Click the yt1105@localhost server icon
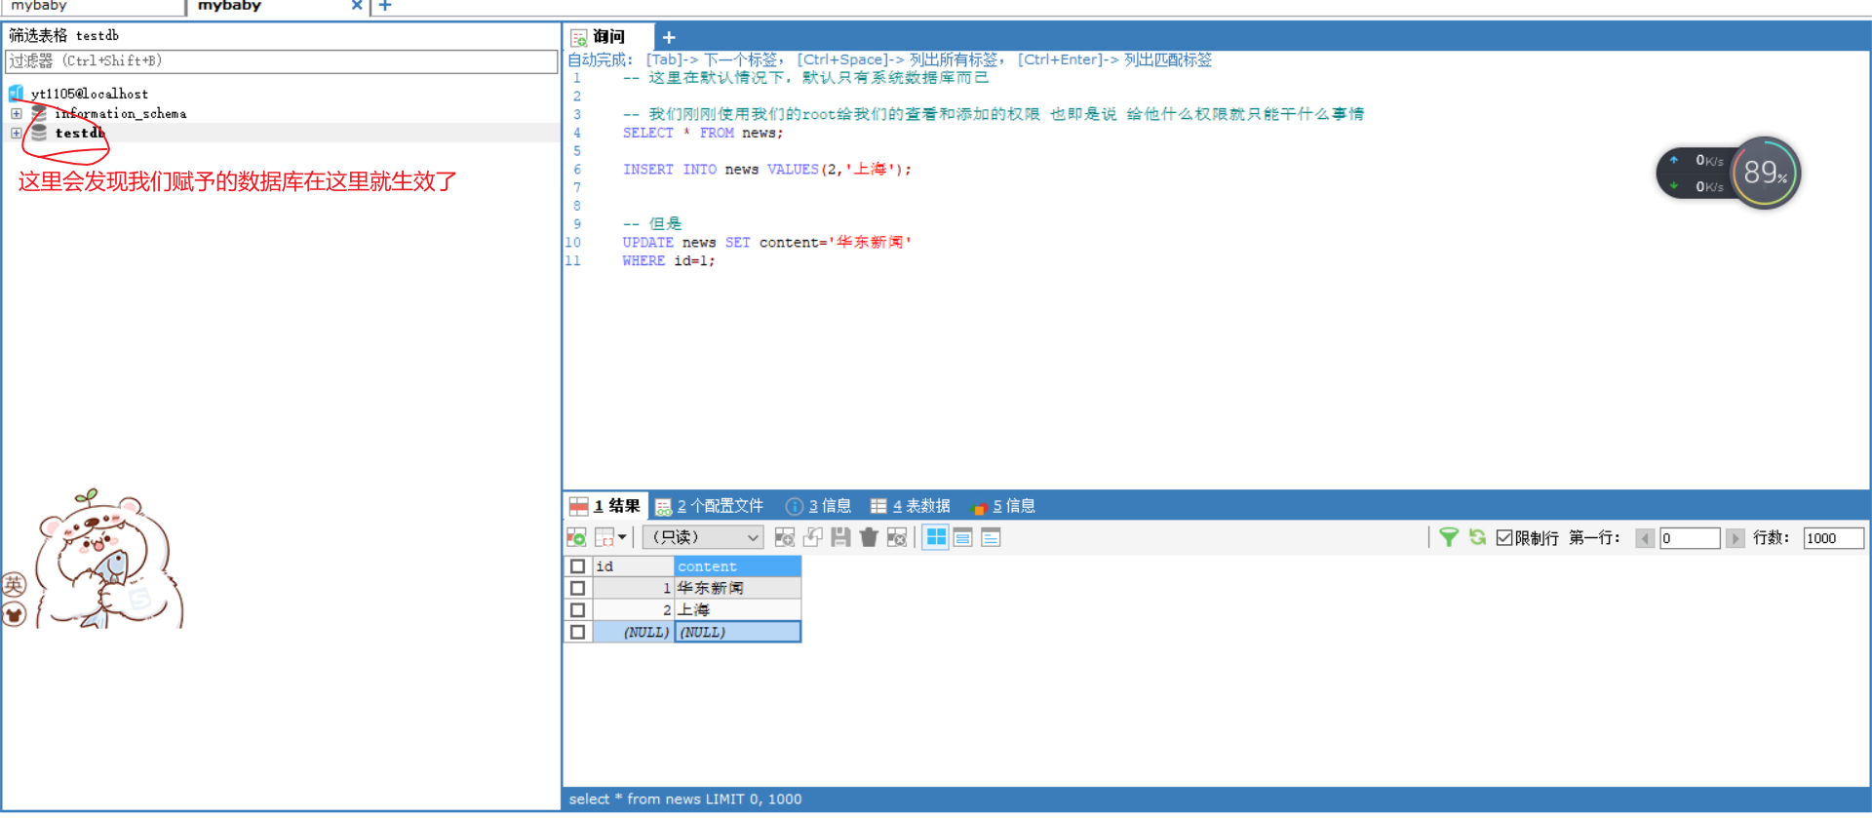Viewport: 1872px width, 818px height. 16,95
